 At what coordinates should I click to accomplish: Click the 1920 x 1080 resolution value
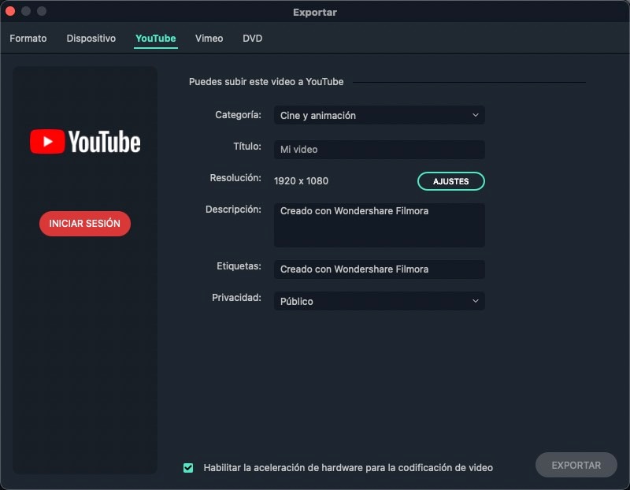(302, 181)
